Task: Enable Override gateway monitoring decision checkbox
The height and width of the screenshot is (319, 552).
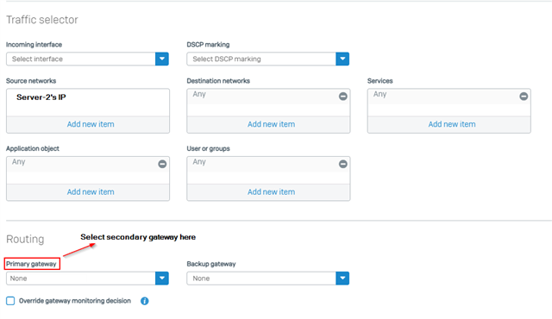Action: (x=10, y=301)
